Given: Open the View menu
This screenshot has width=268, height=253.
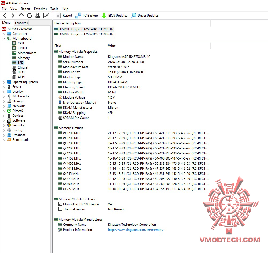Looking at the screenshot, I should 14,9.
